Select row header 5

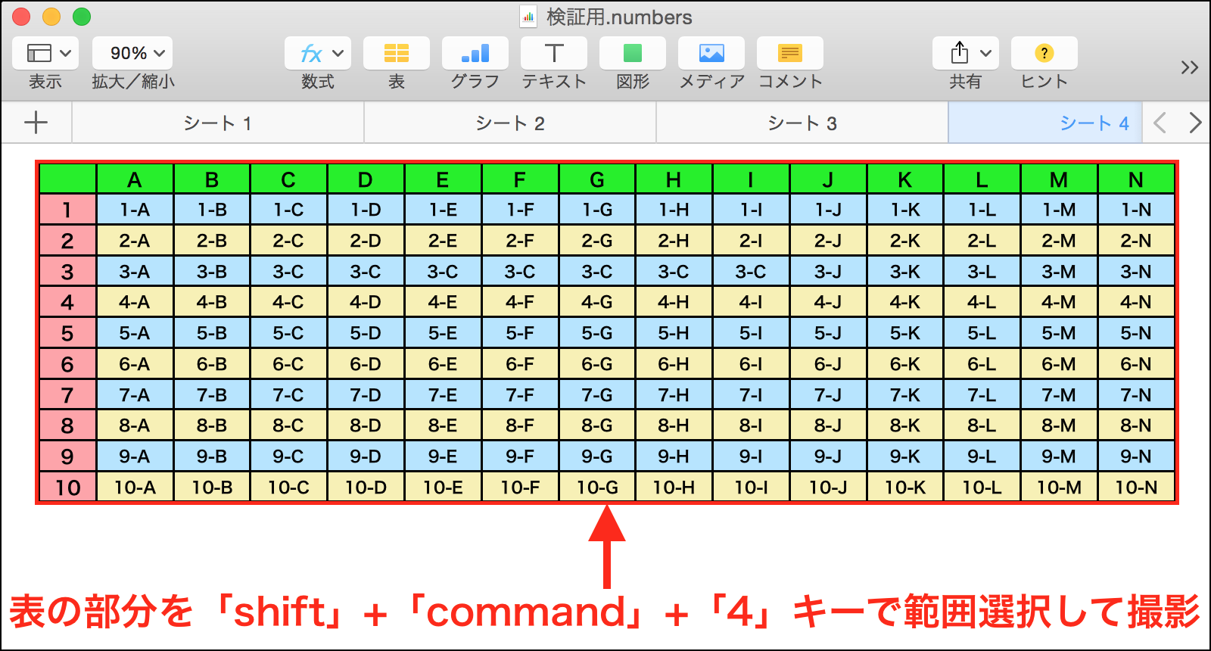point(67,333)
